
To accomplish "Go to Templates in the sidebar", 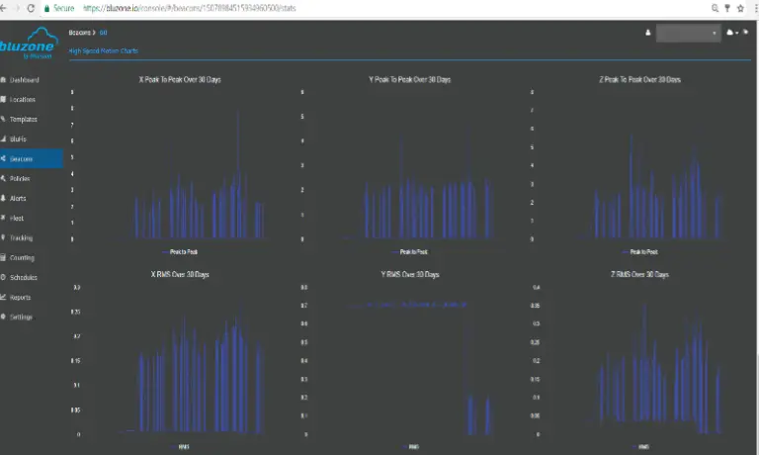I will pos(24,120).
